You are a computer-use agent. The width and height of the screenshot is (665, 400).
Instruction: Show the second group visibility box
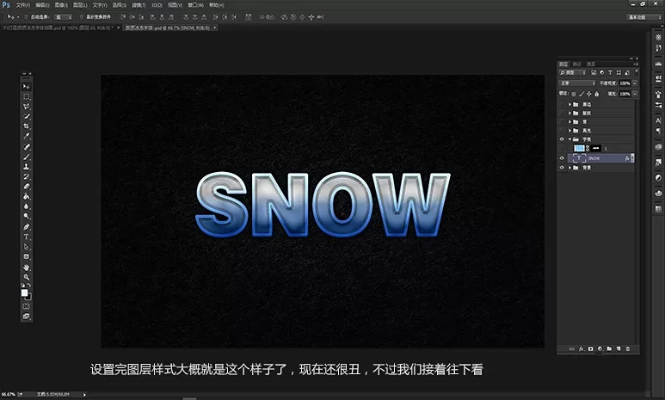click(562, 113)
